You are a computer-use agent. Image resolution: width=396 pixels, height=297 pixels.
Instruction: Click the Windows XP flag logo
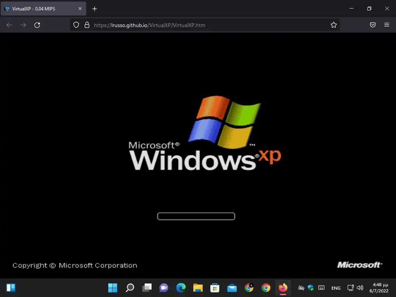(x=225, y=122)
